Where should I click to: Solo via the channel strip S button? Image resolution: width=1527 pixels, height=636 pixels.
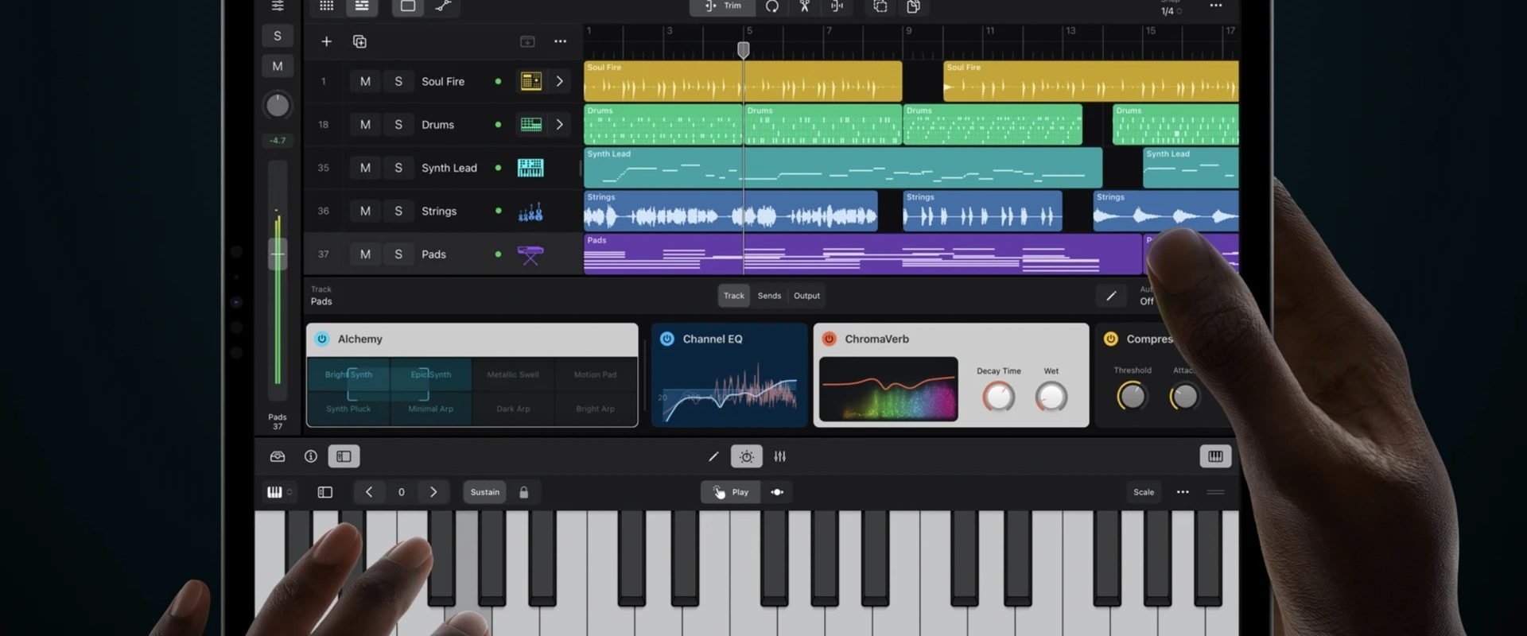pos(278,36)
